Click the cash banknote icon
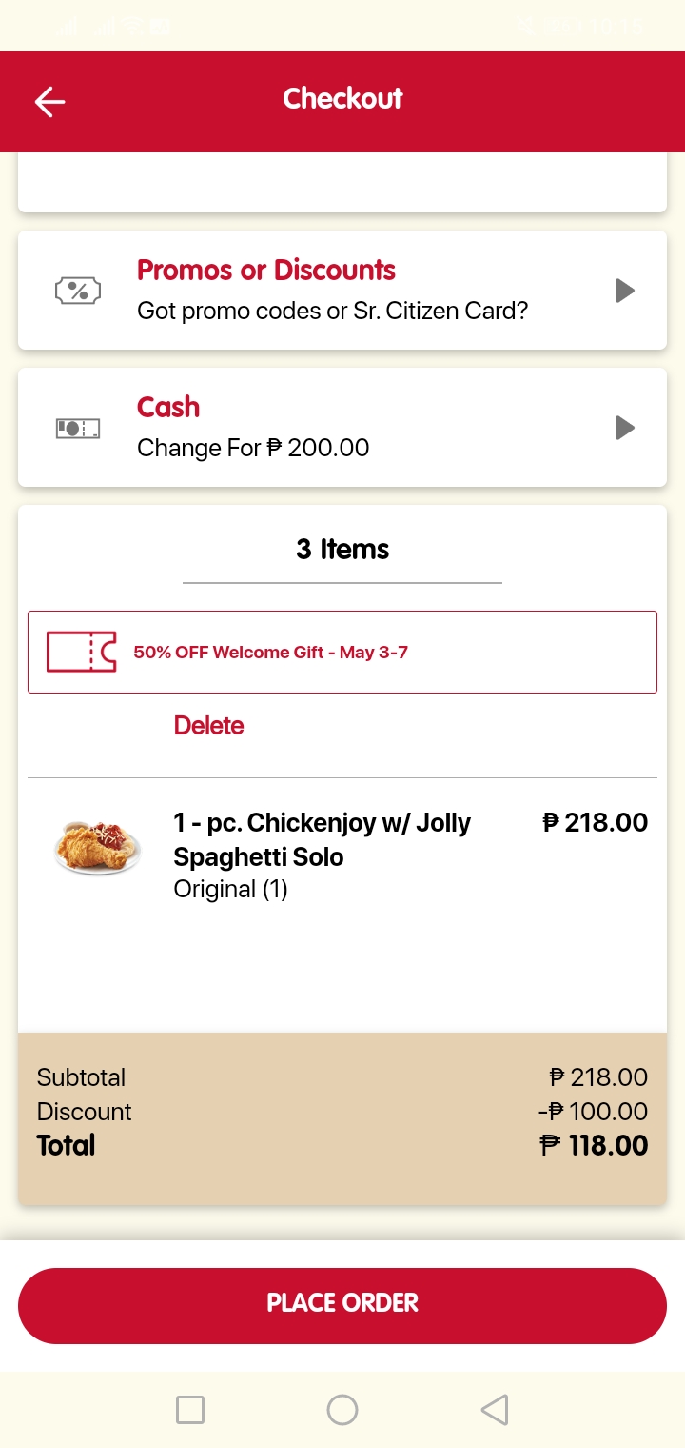Image resolution: width=685 pixels, height=1448 pixels. (78, 429)
